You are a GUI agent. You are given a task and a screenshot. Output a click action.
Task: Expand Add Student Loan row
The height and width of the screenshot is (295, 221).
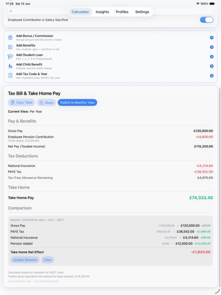(110, 57)
